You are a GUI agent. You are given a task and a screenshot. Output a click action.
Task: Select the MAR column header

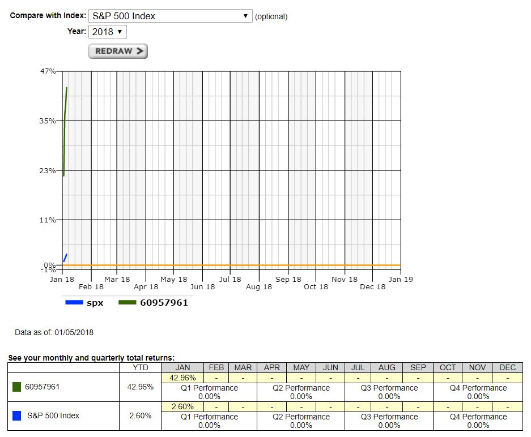pyautogui.click(x=243, y=368)
